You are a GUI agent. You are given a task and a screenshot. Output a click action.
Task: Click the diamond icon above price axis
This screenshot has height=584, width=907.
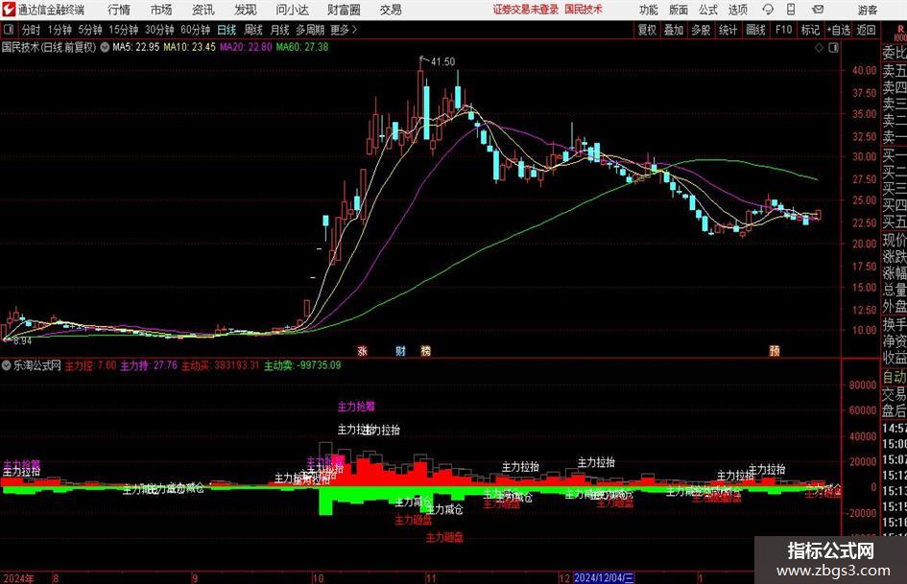coord(819,48)
